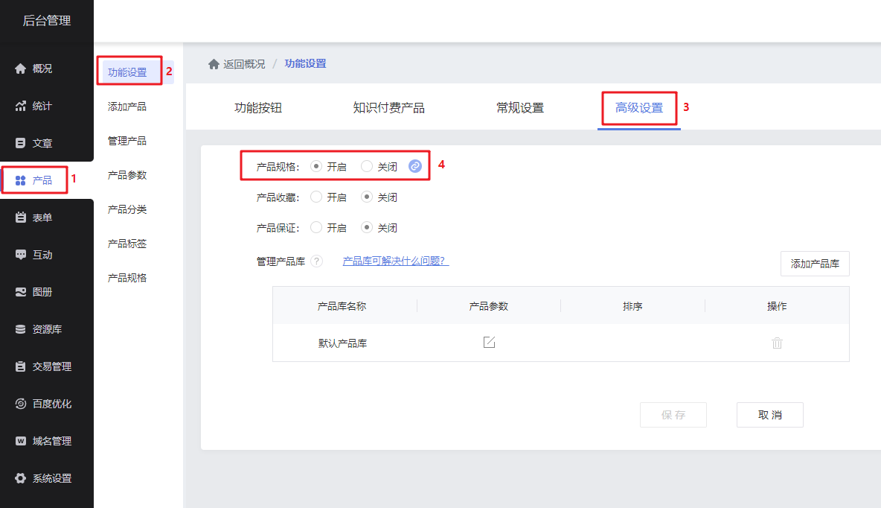Go to 管理产品 submenu item
881x508 pixels.
127,142
